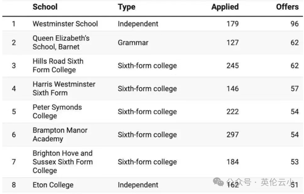304x194 pixels.
Task: Click the Eton College entry
Action: pos(53,185)
